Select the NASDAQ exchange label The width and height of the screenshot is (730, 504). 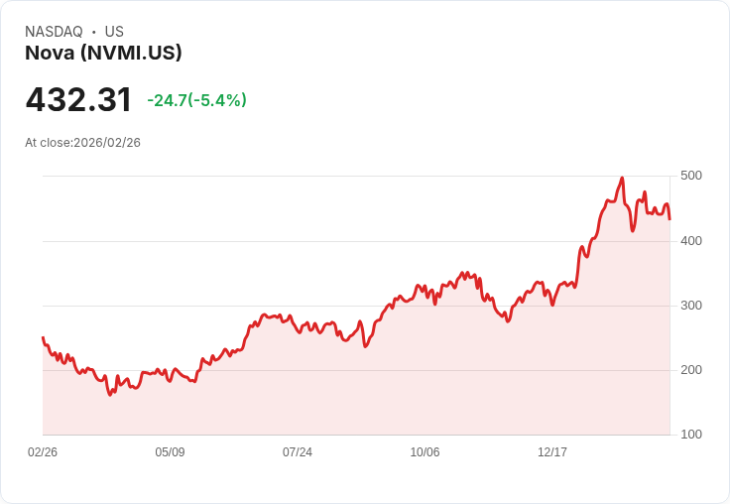54,32
